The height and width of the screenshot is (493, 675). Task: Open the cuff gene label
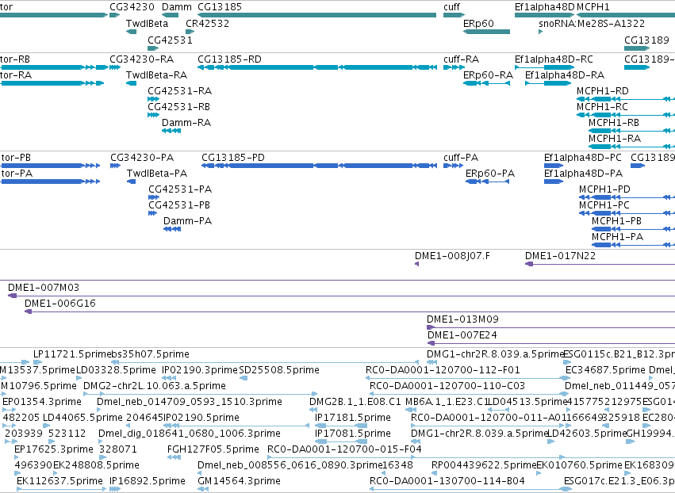[x=451, y=7]
